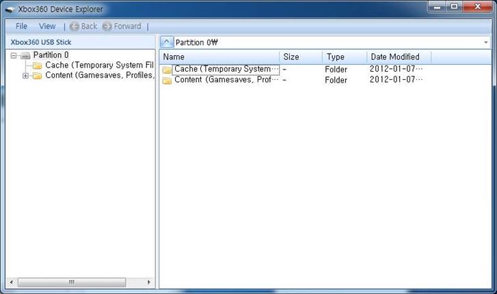
Task: Expand the Content tree node
Action: coord(25,76)
